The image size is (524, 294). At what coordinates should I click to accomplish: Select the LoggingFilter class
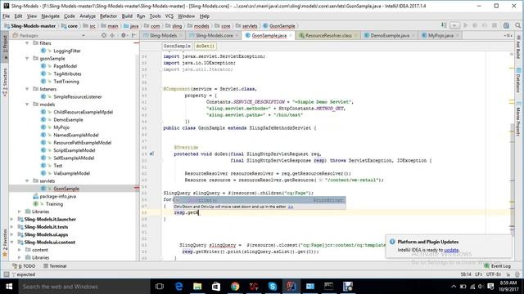click(67, 51)
